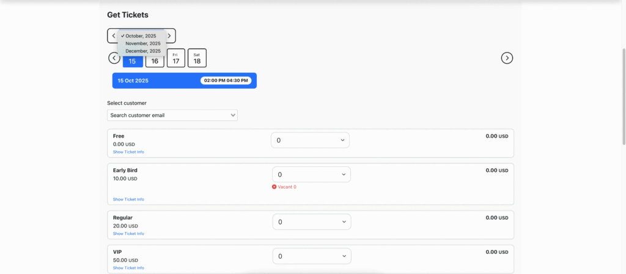Select October, 2025 in month list

pyautogui.click(x=141, y=36)
